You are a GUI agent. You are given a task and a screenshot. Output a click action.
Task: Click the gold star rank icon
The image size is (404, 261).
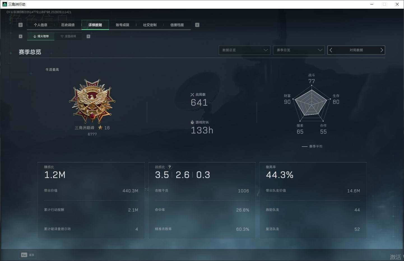[100, 128]
